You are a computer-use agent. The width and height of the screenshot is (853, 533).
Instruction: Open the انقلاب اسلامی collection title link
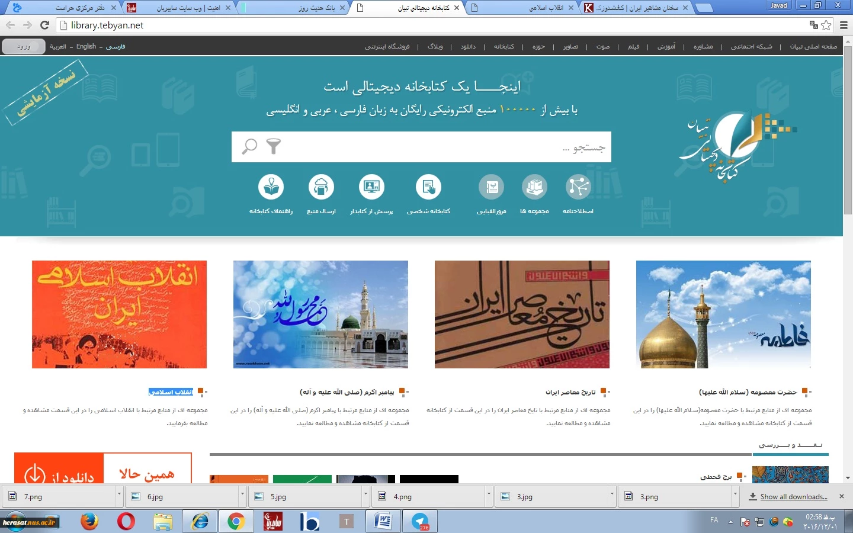171,392
